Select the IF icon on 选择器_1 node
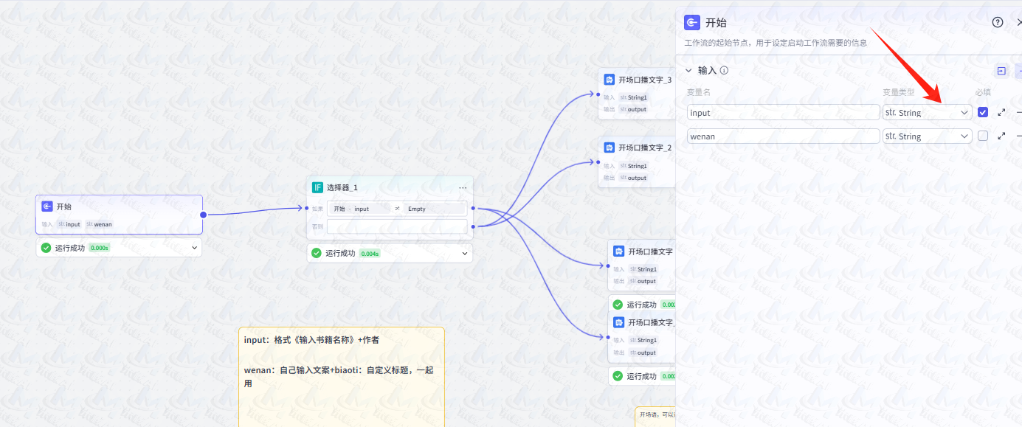Image resolution: width=1022 pixels, height=427 pixels. pyautogui.click(x=317, y=187)
